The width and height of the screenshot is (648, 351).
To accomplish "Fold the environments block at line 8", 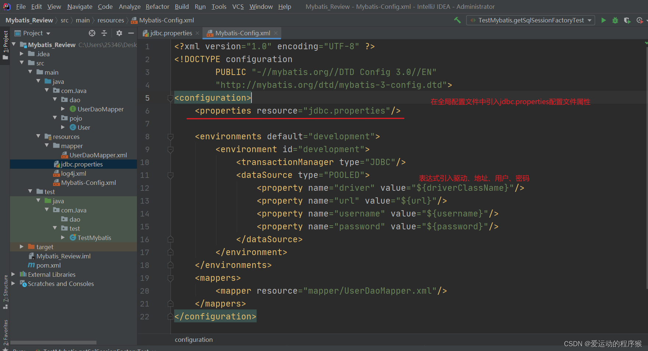I will (x=170, y=137).
